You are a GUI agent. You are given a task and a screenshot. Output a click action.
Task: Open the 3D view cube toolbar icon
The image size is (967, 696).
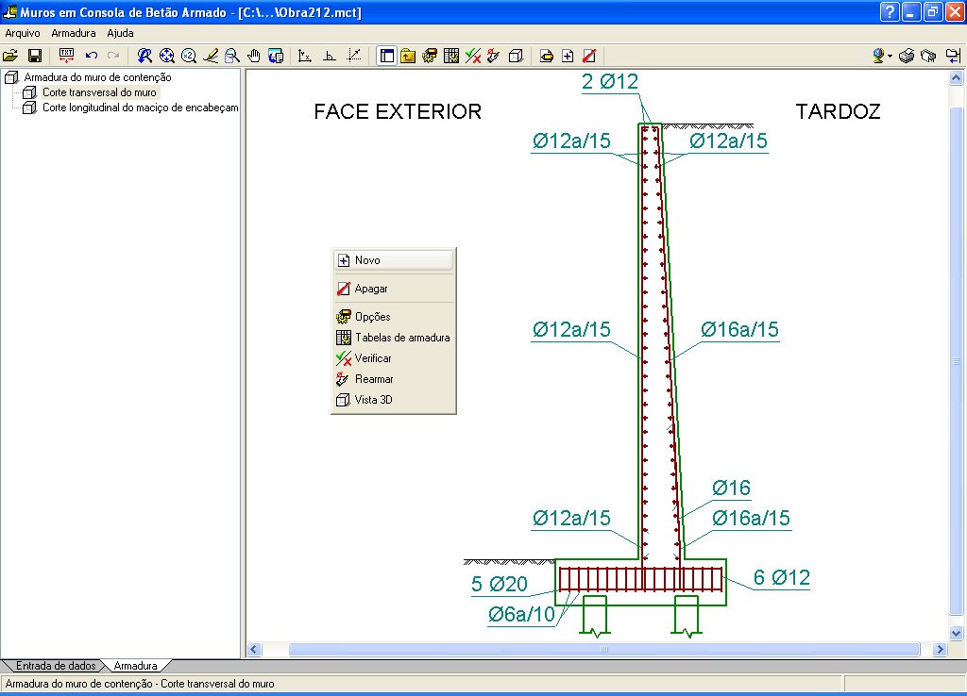517,56
